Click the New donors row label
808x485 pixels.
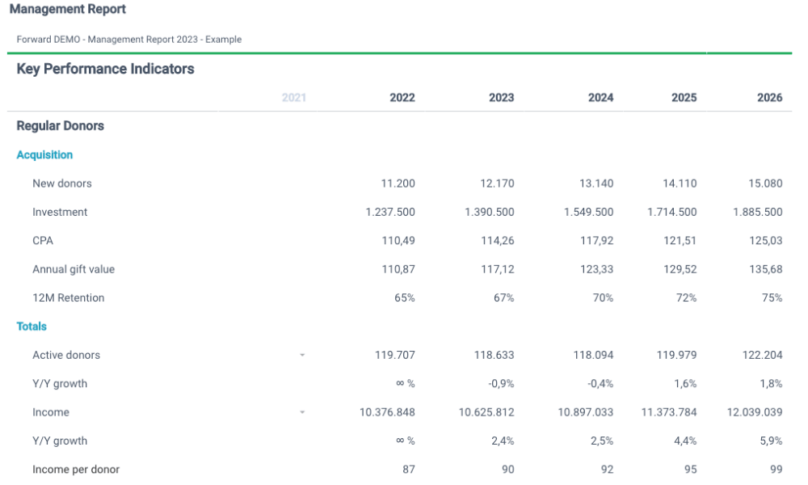click(62, 183)
